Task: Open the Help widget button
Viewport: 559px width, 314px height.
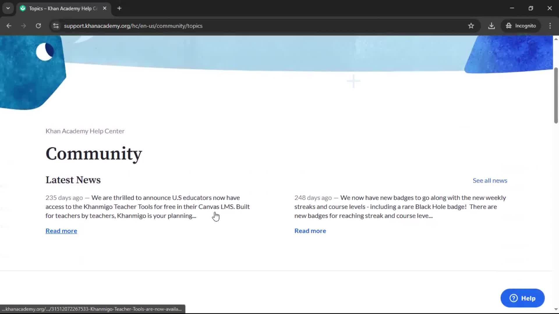Action: (x=523, y=298)
